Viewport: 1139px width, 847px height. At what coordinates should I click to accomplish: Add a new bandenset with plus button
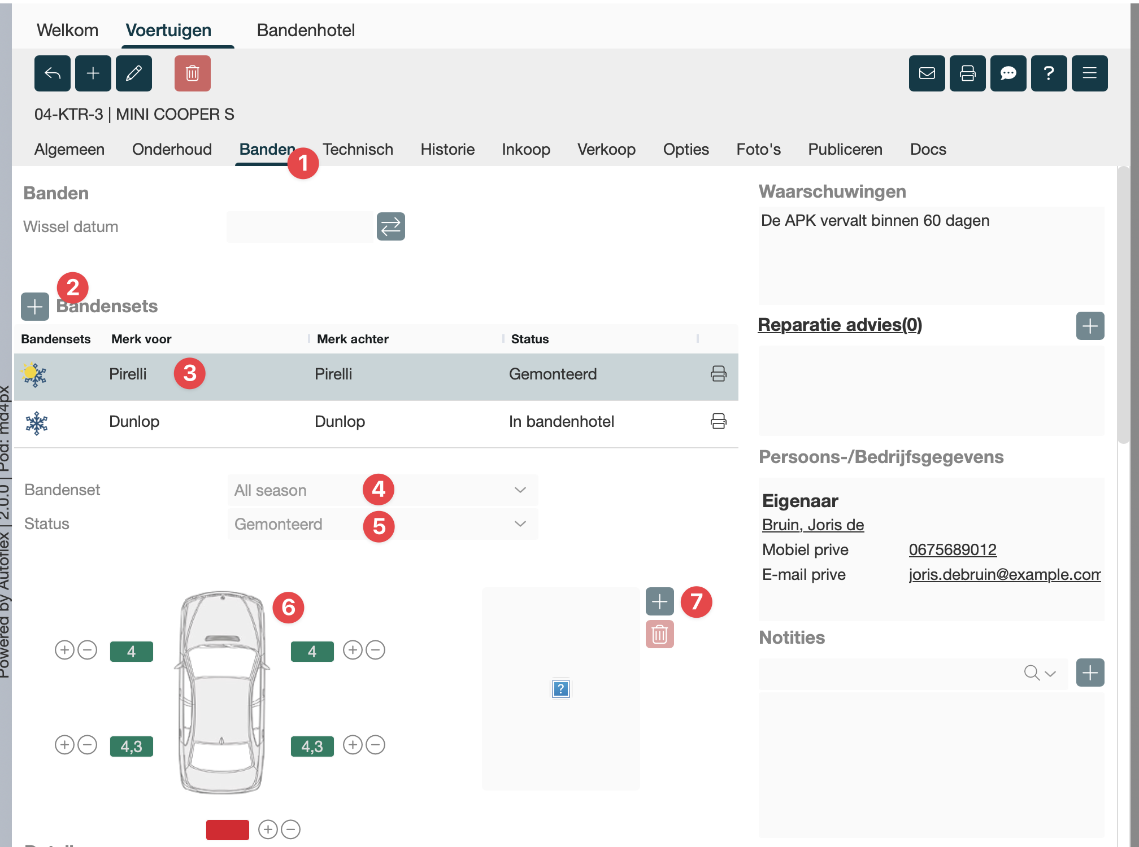coord(35,307)
